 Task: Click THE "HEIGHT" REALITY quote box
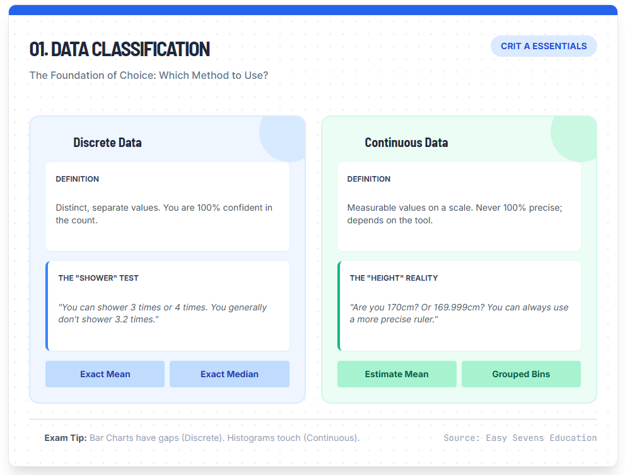click(x=459, y=305)
